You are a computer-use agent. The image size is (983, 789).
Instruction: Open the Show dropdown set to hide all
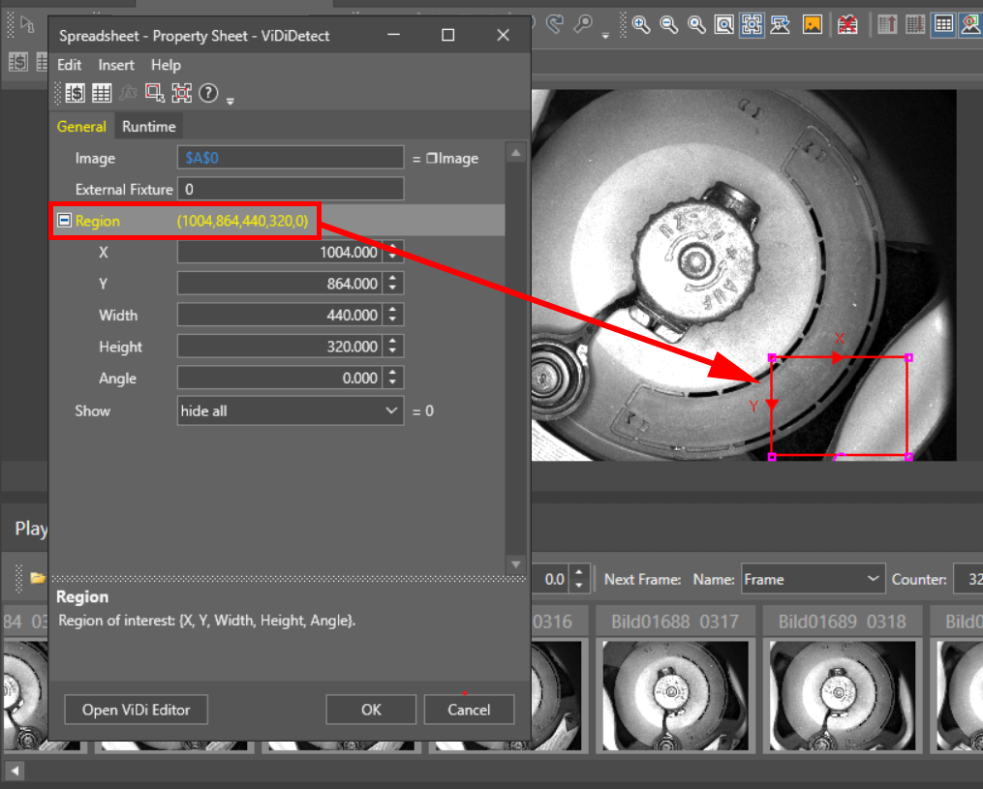pyautogui.click(x=290, y=410)
